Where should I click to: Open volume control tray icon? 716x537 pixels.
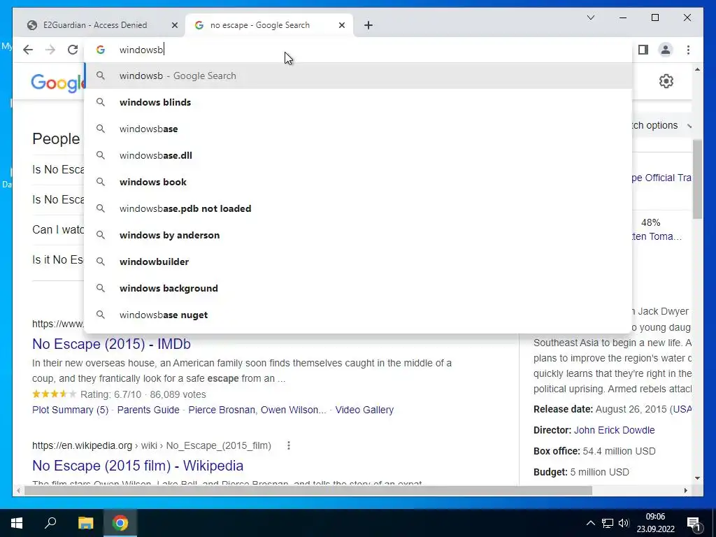coord(624,523)
